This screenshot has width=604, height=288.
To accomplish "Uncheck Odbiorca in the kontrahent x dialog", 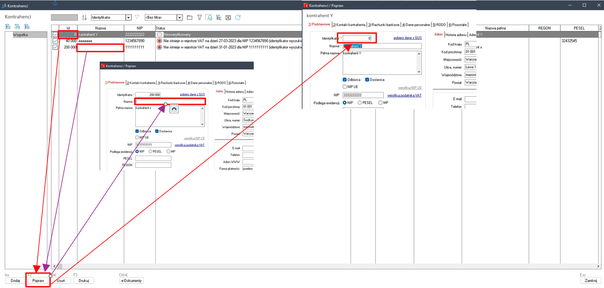I will click(x=137, y=131).
